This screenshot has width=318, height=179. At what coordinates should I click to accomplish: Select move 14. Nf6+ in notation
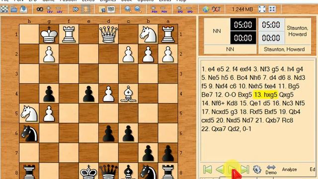click(213, 103)
